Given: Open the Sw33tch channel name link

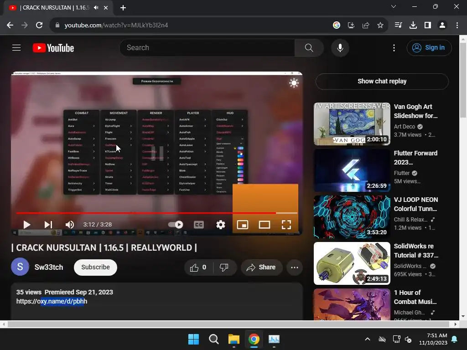Looking at the screenshot, I should pyautogui.click(x=49, y=267).
